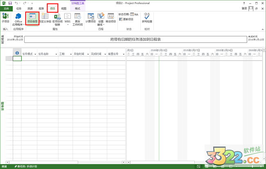Adjust the zoom slider in the status bar
The width and height of the screenshot is (266, 169).
pyautogui.click(x=252, y=167)
